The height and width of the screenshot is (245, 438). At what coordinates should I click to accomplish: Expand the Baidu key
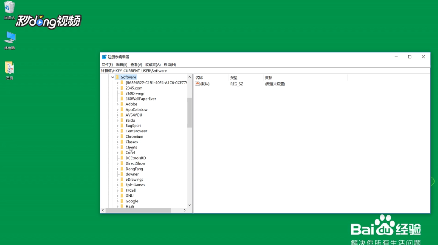117,121
